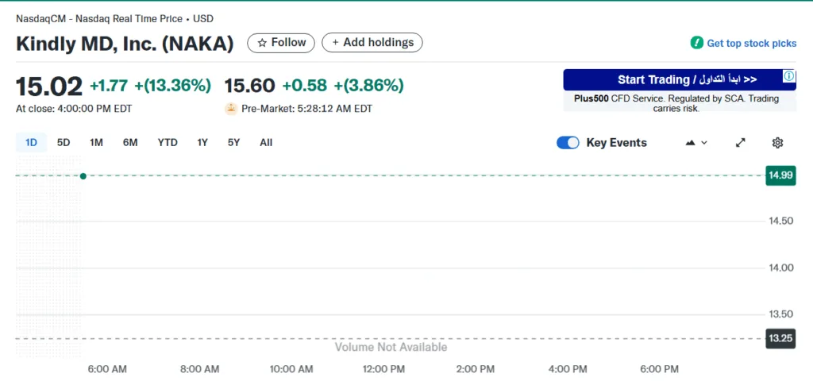Open the Get top stock picks link

[751, 44]
